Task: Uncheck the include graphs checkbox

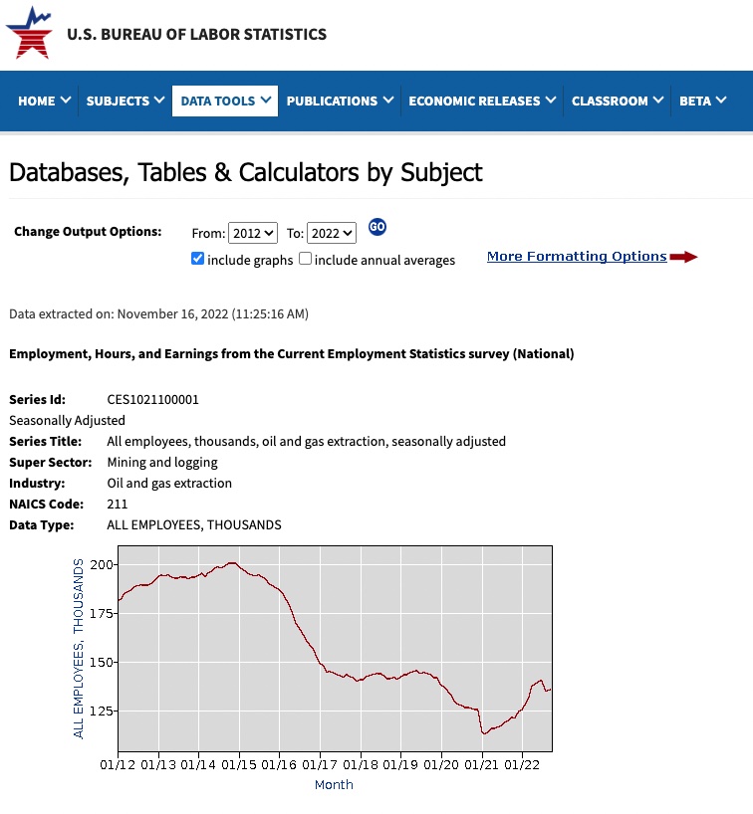Action: pyautogui.click(x=198, y=259)
